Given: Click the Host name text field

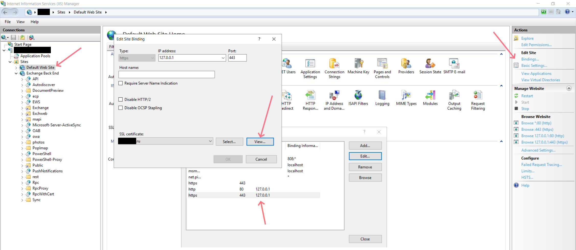Looking at the screenshot, I should coord(166,75).
